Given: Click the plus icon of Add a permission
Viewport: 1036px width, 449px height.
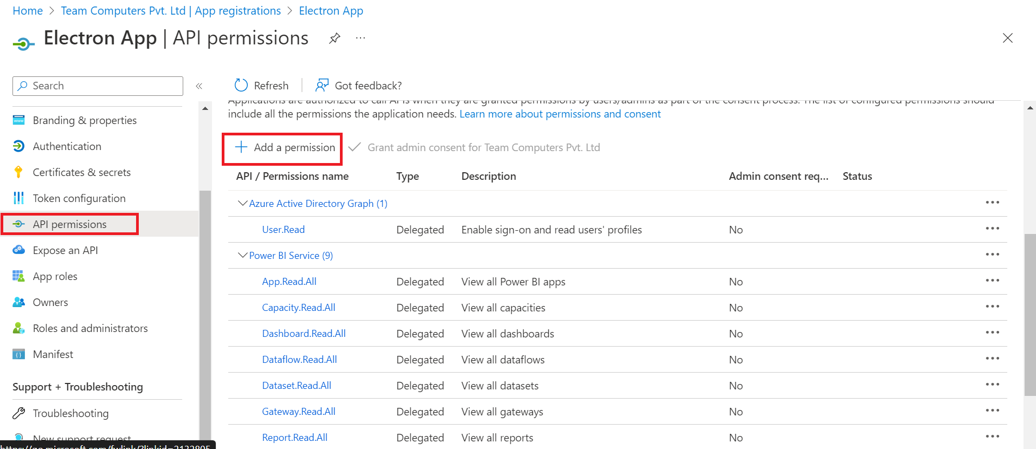Looking at the screenshot, I should click(x=241, y=147).
